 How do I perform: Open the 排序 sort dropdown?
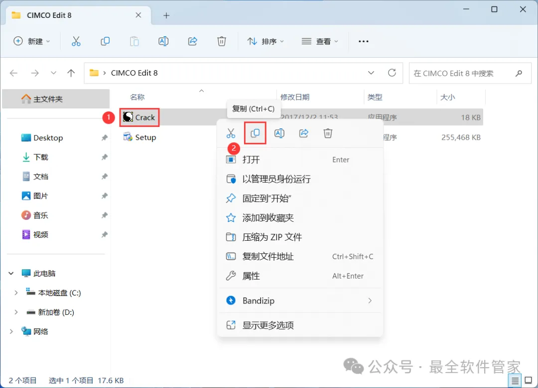click(266, 41)
